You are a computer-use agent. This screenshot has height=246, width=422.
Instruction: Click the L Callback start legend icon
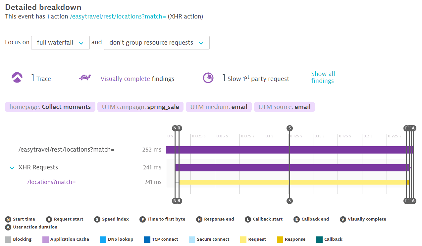click(248, 219)
